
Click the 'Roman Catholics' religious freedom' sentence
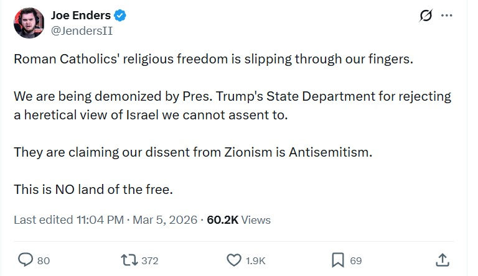[213, 60]
